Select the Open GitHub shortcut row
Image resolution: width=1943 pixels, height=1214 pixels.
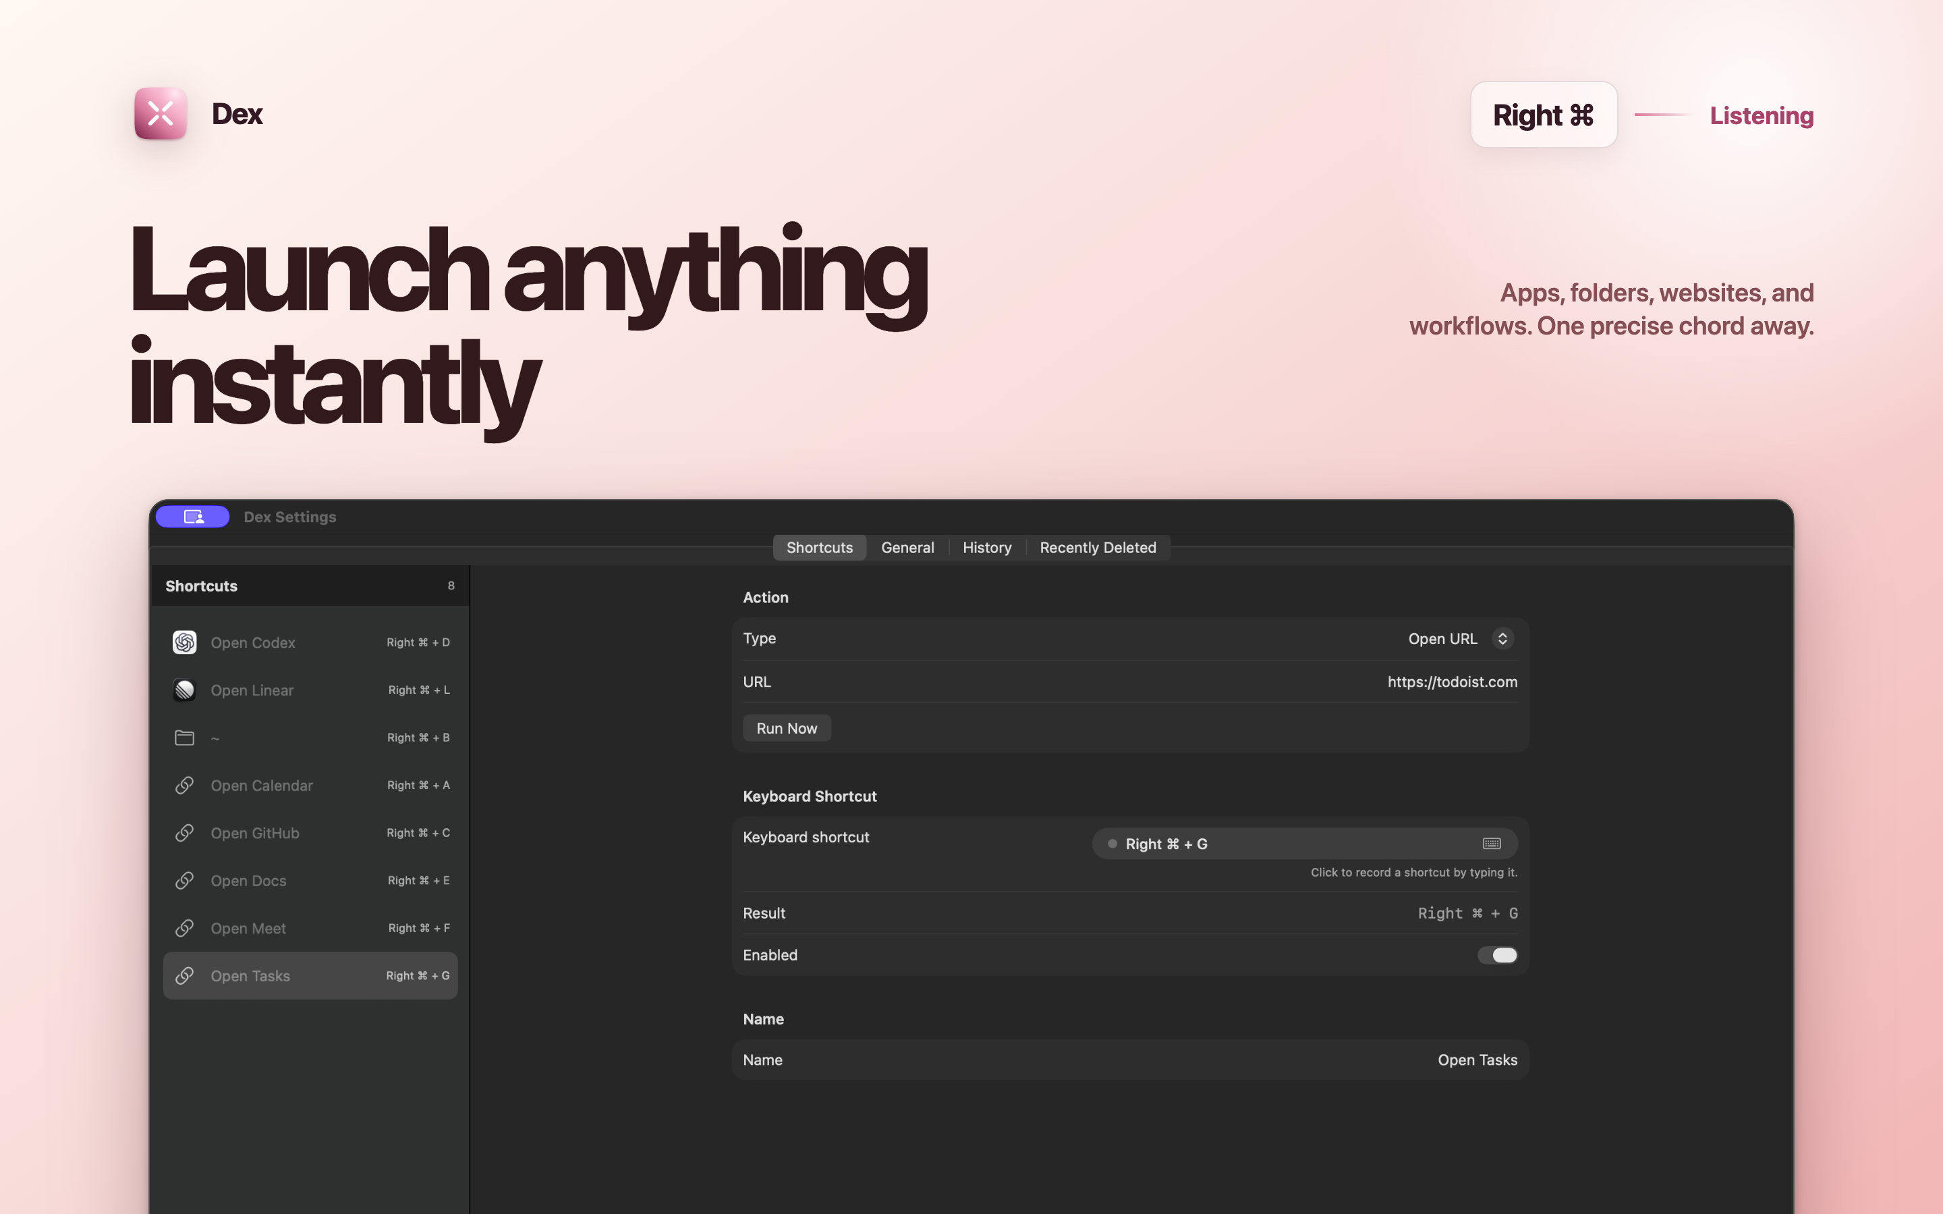click(311, 833)
